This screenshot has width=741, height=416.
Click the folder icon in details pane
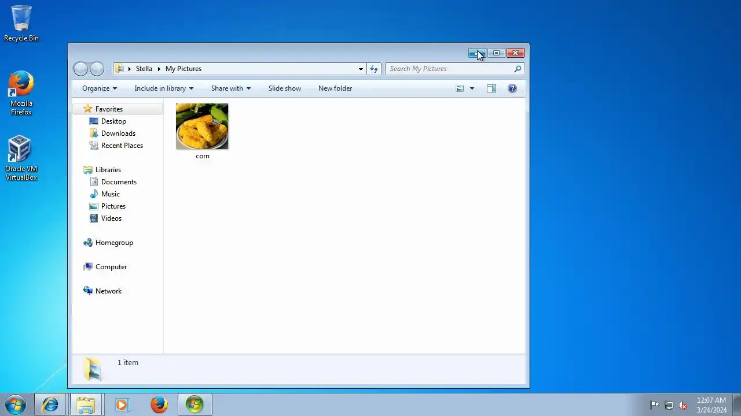pos(93,369)
